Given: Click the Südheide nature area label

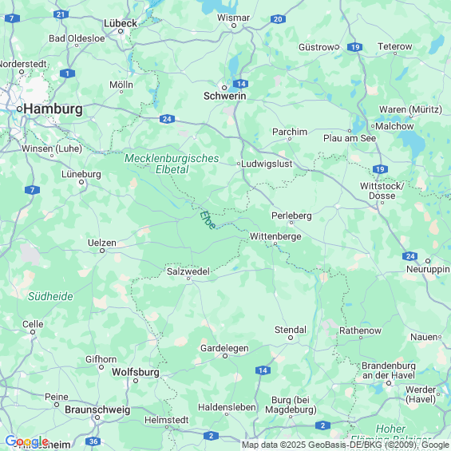Looking at the screenshot, I should click(x=50, y=296).
